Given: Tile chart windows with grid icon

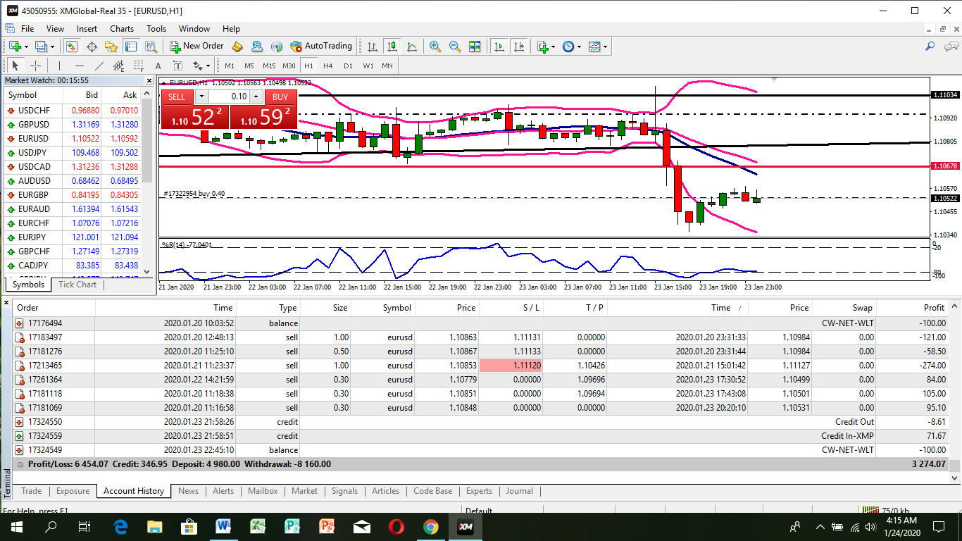Looking at the screenshot, I should 475,46.
